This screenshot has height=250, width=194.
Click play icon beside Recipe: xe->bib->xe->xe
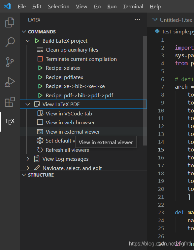40,86
